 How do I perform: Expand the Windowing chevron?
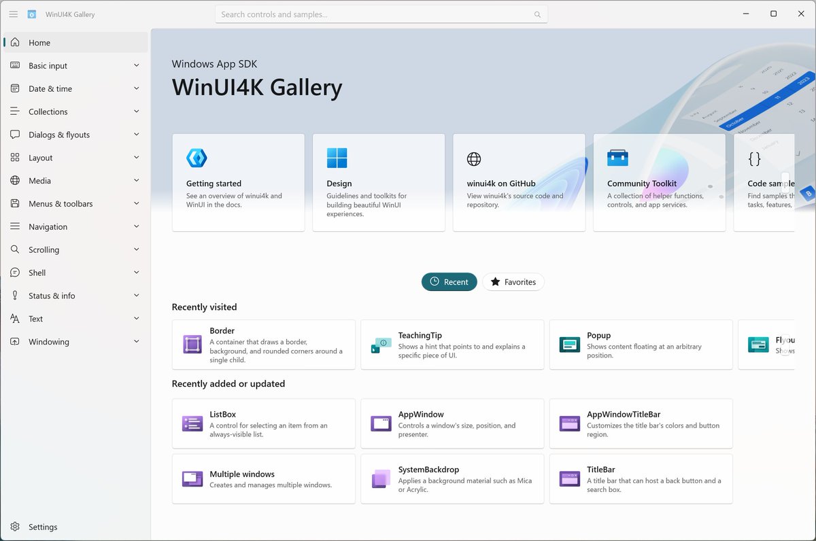(x=137, y=341)
